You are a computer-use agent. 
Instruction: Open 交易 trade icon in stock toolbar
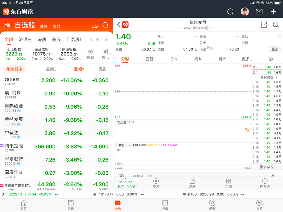point(156,183)
